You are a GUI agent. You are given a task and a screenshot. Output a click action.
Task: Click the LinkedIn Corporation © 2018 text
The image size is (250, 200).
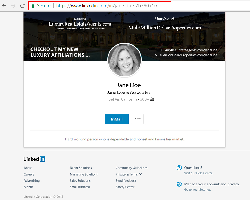[x=43, y=197]
